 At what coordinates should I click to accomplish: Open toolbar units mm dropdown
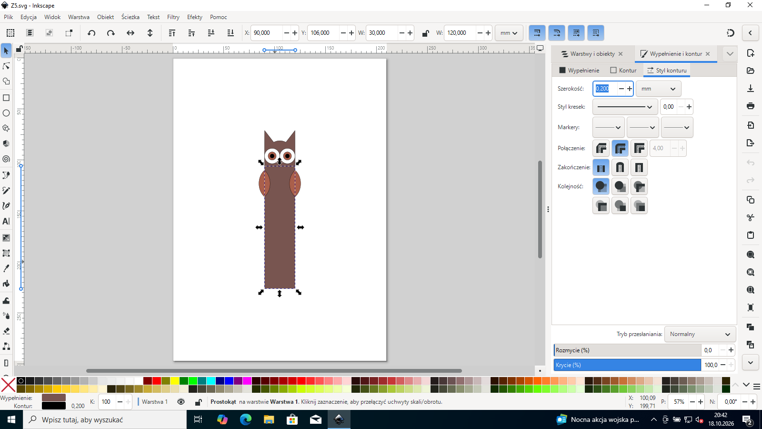click(509, 33)
